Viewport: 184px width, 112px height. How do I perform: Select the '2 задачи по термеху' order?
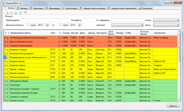(x=91, y=97)
